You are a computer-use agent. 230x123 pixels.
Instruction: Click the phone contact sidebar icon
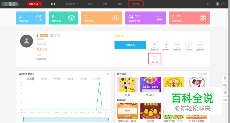(225, 92)
